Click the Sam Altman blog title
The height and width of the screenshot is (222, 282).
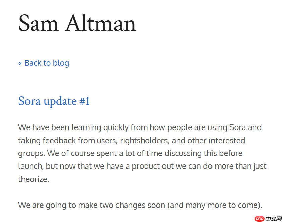click(77, 24)
